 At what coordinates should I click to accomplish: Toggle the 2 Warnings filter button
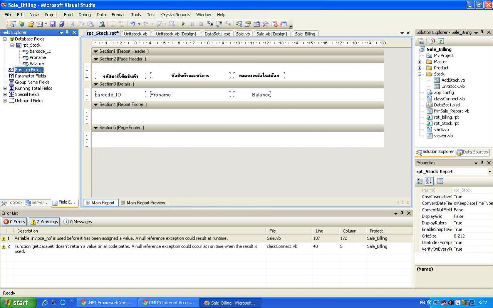click(44, 222)
